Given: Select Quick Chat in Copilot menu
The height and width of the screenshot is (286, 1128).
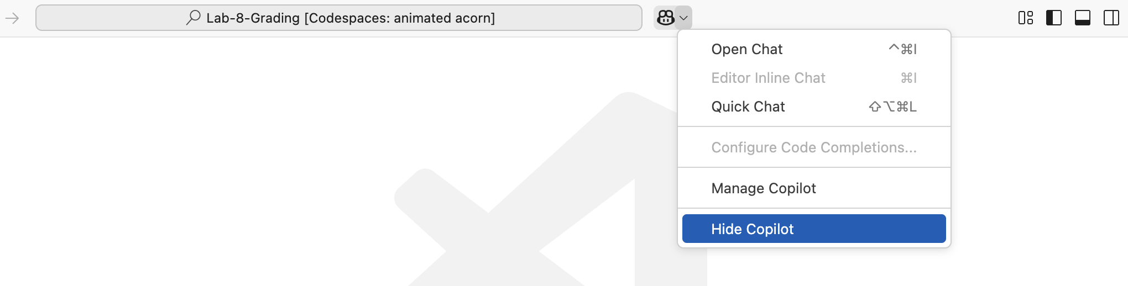Looking at the screenshot, I should (814, 107).
